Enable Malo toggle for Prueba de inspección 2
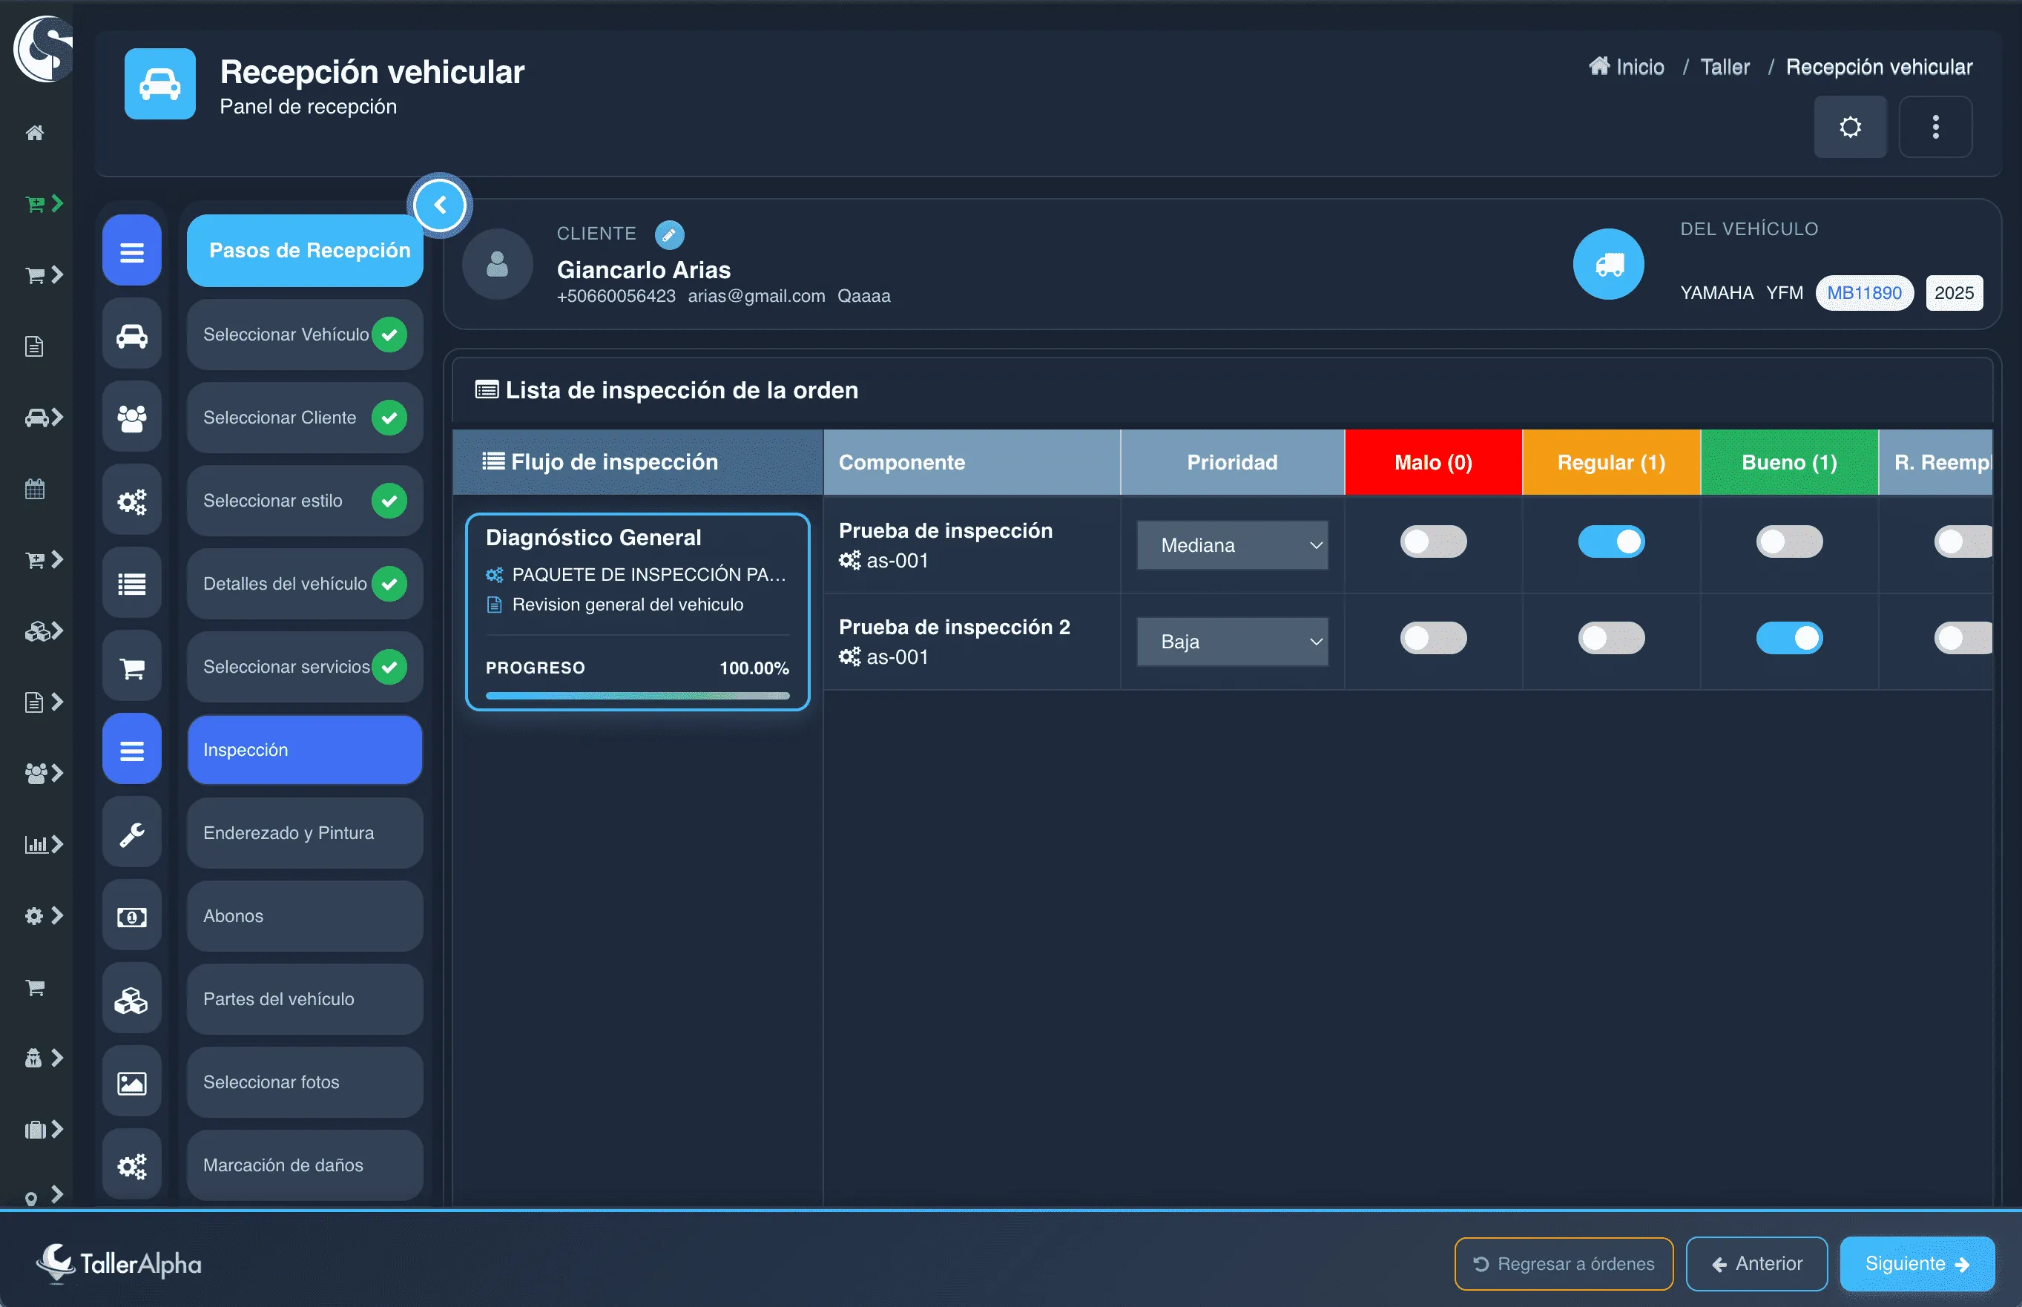2022x1307 pixels. (x=1432, y=638)
